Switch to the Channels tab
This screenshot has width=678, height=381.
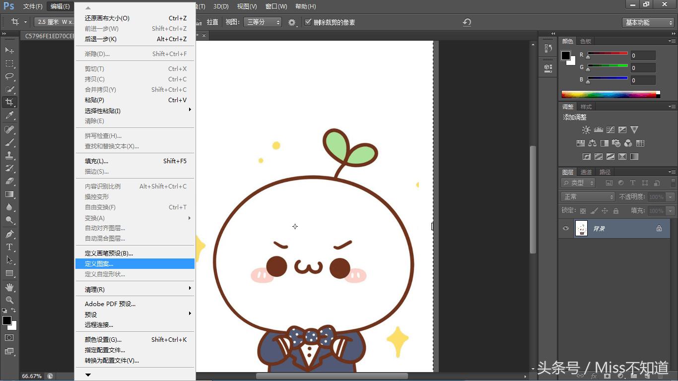point(586,172)
